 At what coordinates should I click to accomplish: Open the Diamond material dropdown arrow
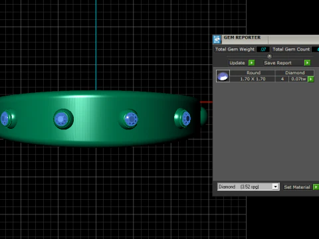click(x=275, y=187)
